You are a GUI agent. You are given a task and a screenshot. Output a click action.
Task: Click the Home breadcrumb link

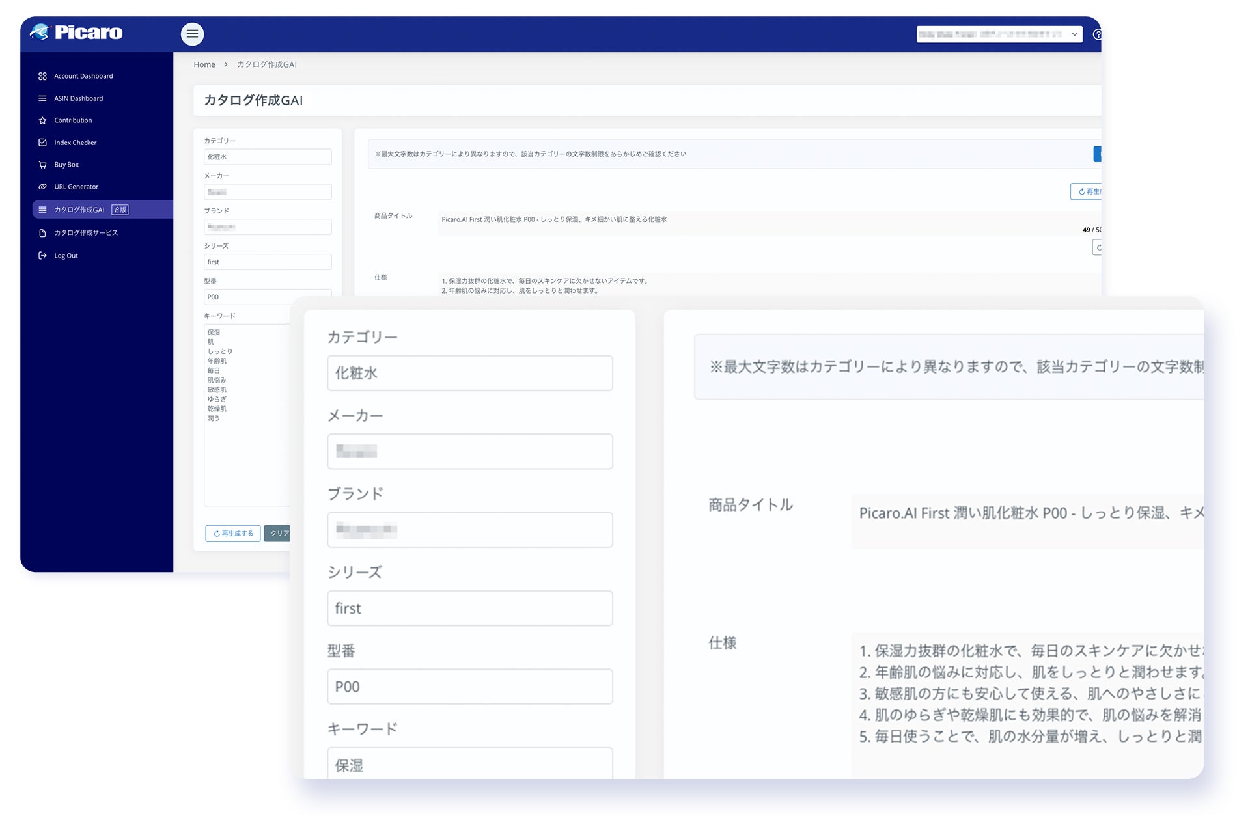(204, 64)
